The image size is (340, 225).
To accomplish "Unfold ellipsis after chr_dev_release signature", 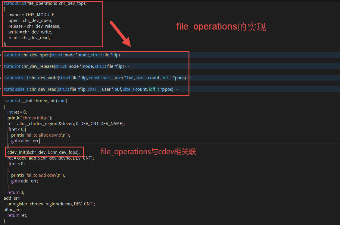I will pyautogui.click(x=127, y=66).
